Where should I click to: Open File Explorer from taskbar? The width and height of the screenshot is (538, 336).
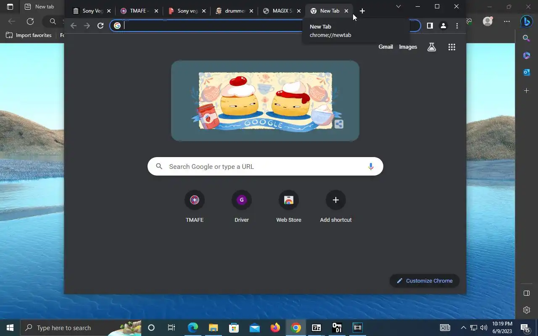pyautogui.click(x=213, y=328)
